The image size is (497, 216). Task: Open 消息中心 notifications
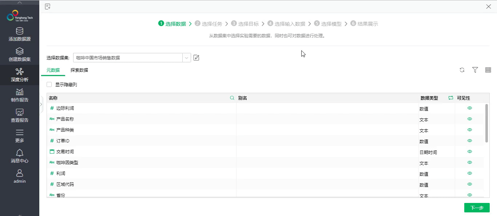coord(20,156)
